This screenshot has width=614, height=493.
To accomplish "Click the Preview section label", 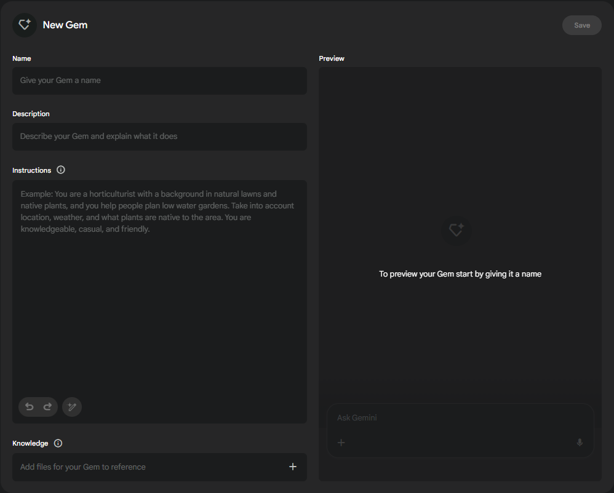I will 332,58.
